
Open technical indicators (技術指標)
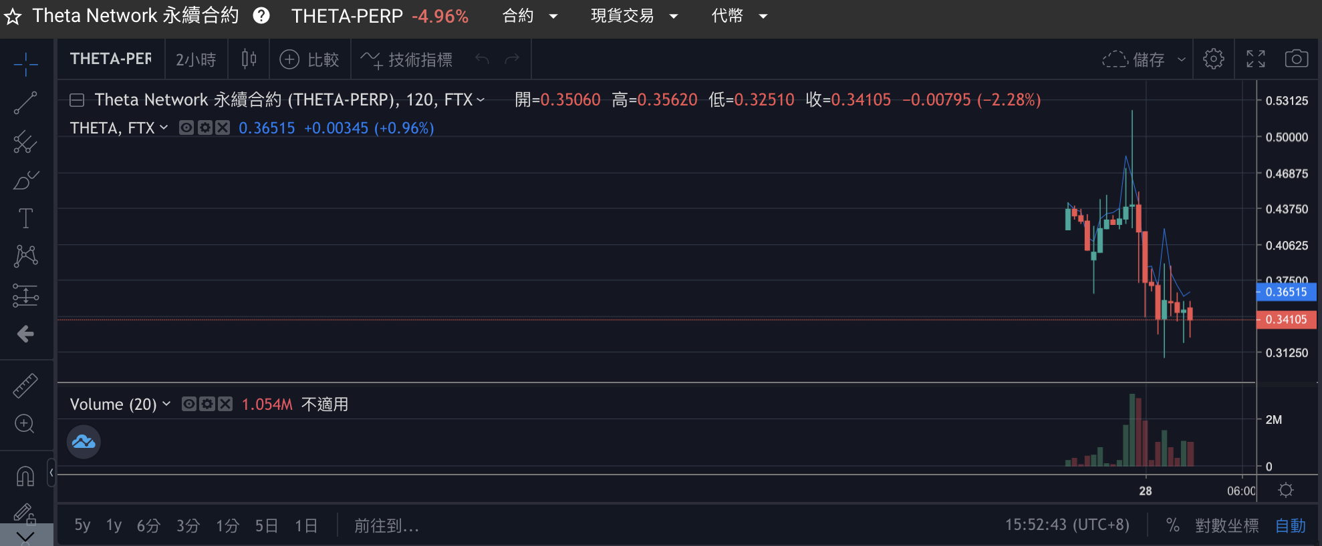click(x=406, y=60)
